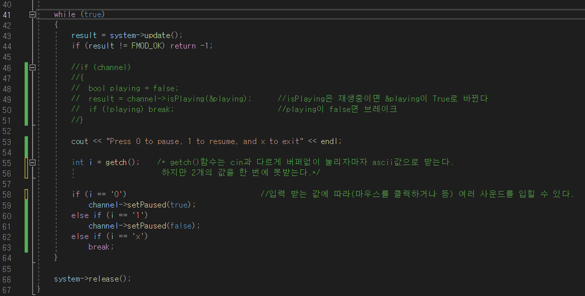Click line number 43 in the gutter
The height and width of the screenshot is (296, 585).
pyautogui.click(x=7, y=36)
